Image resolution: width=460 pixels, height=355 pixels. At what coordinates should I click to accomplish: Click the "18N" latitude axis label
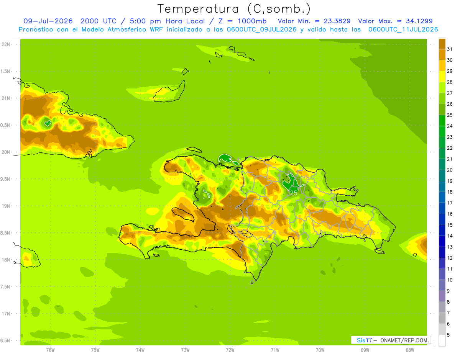(6, 260)
